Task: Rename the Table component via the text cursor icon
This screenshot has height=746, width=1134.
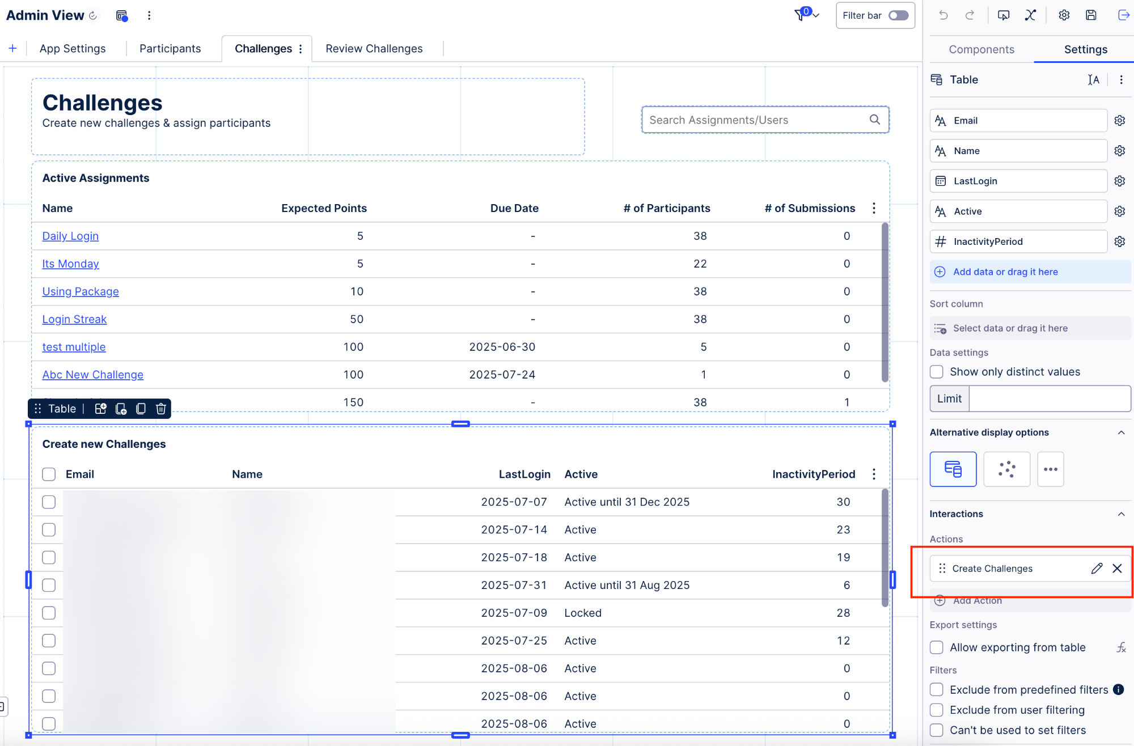Action: (1094, 80)
